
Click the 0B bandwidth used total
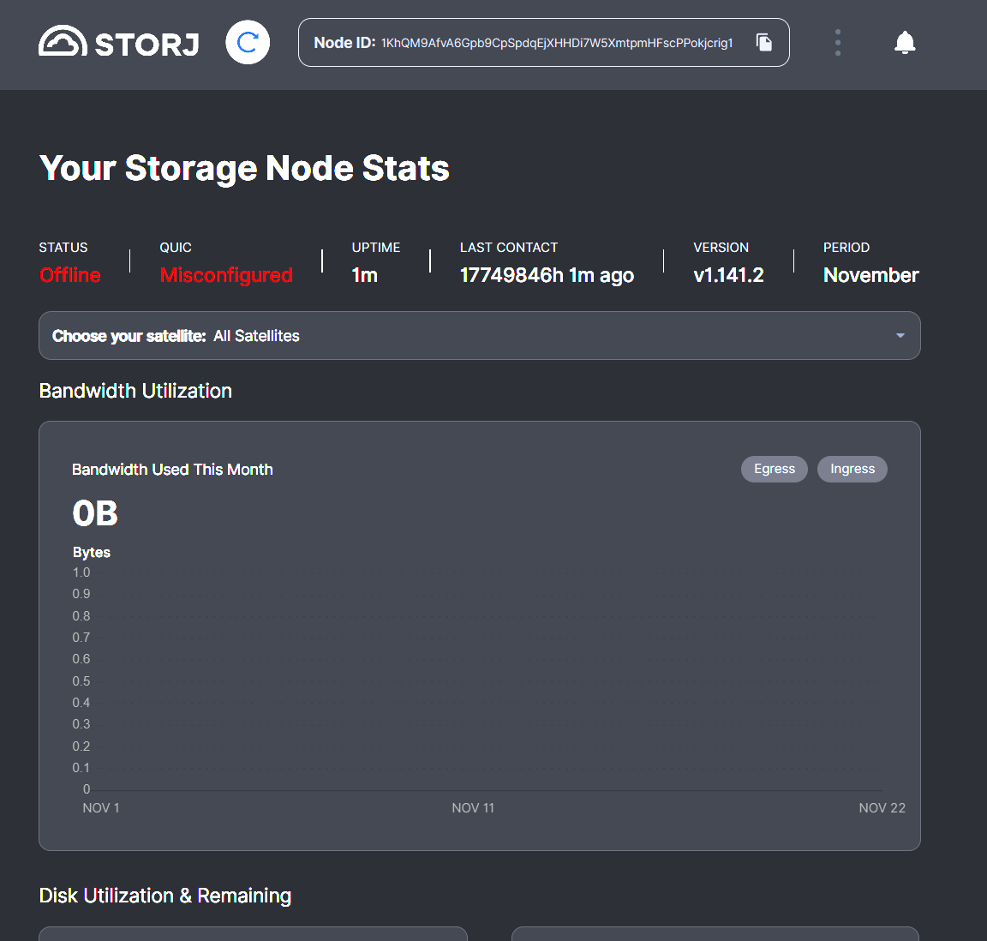(95, 513)
